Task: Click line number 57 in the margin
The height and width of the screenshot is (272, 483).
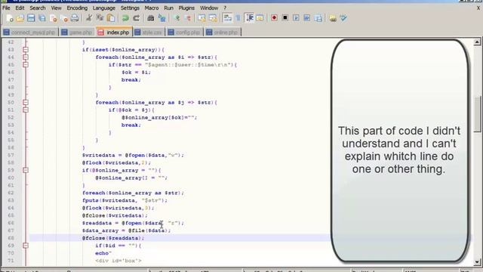Action: (11, 155)
